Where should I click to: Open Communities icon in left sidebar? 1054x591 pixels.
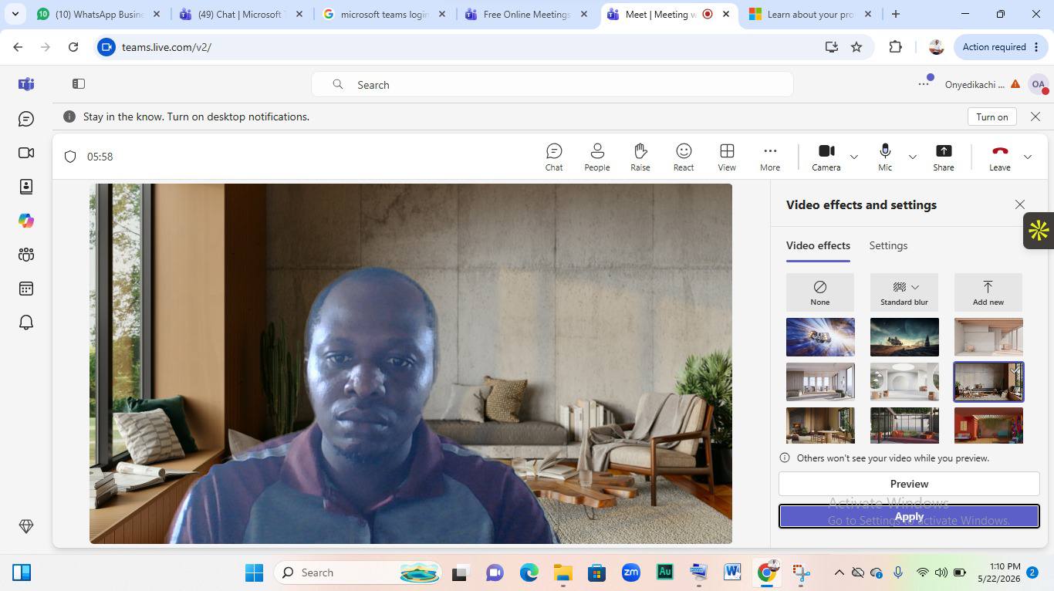pyautogui.click(x=26, y=255)
